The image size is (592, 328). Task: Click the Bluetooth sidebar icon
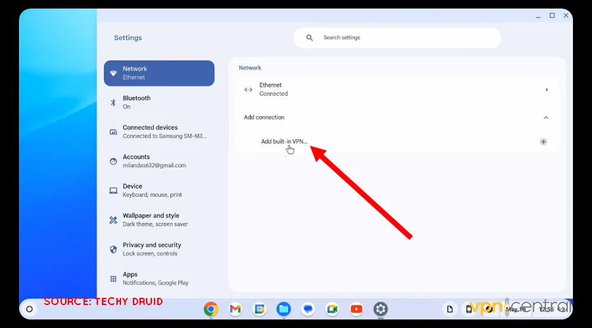click(x=113, y=102)
